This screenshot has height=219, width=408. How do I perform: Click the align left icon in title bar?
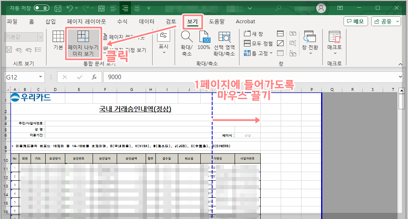(113, 8)
